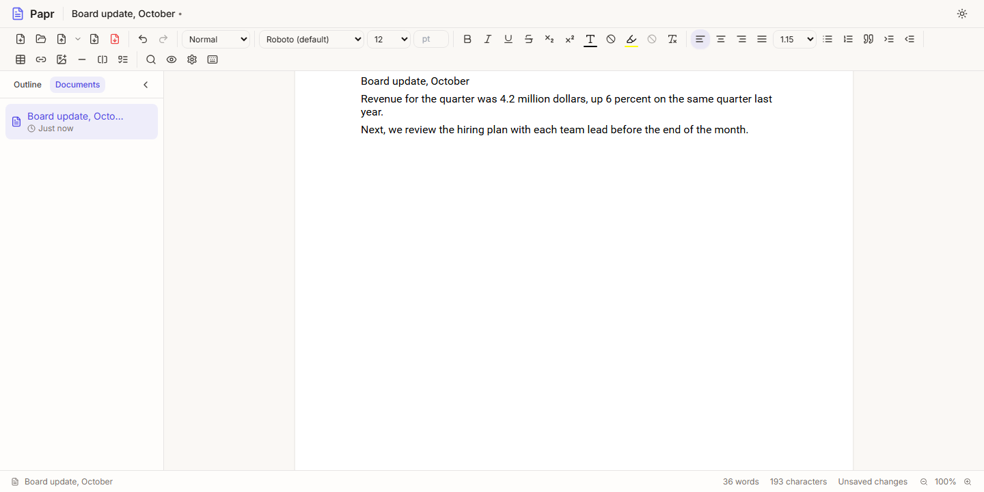The width and height of the screenshot is (984, 492).
Task: Open the font size 12 dropdown
Action: [389, 39]
